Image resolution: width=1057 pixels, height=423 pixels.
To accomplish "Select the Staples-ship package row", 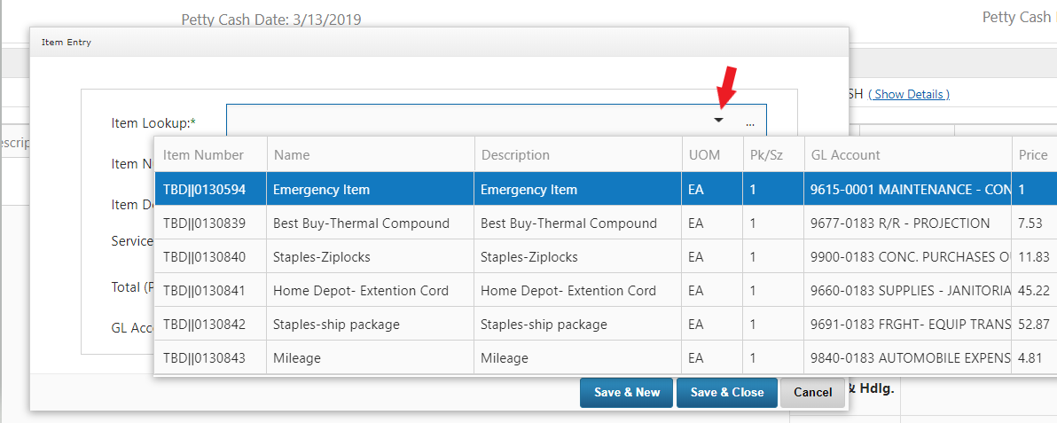I will click(336, 324).
